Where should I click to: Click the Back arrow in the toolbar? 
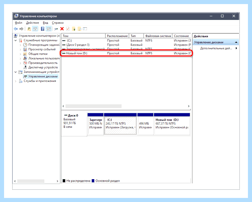pos(16,29)
